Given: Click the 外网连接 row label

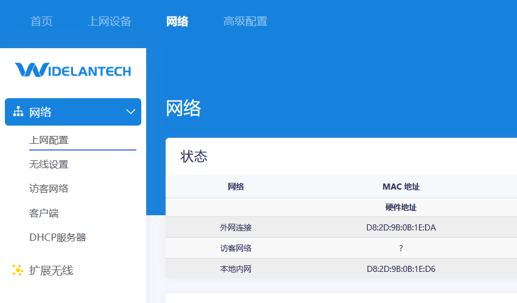Looking at the screenshot, I should point(236,227).
